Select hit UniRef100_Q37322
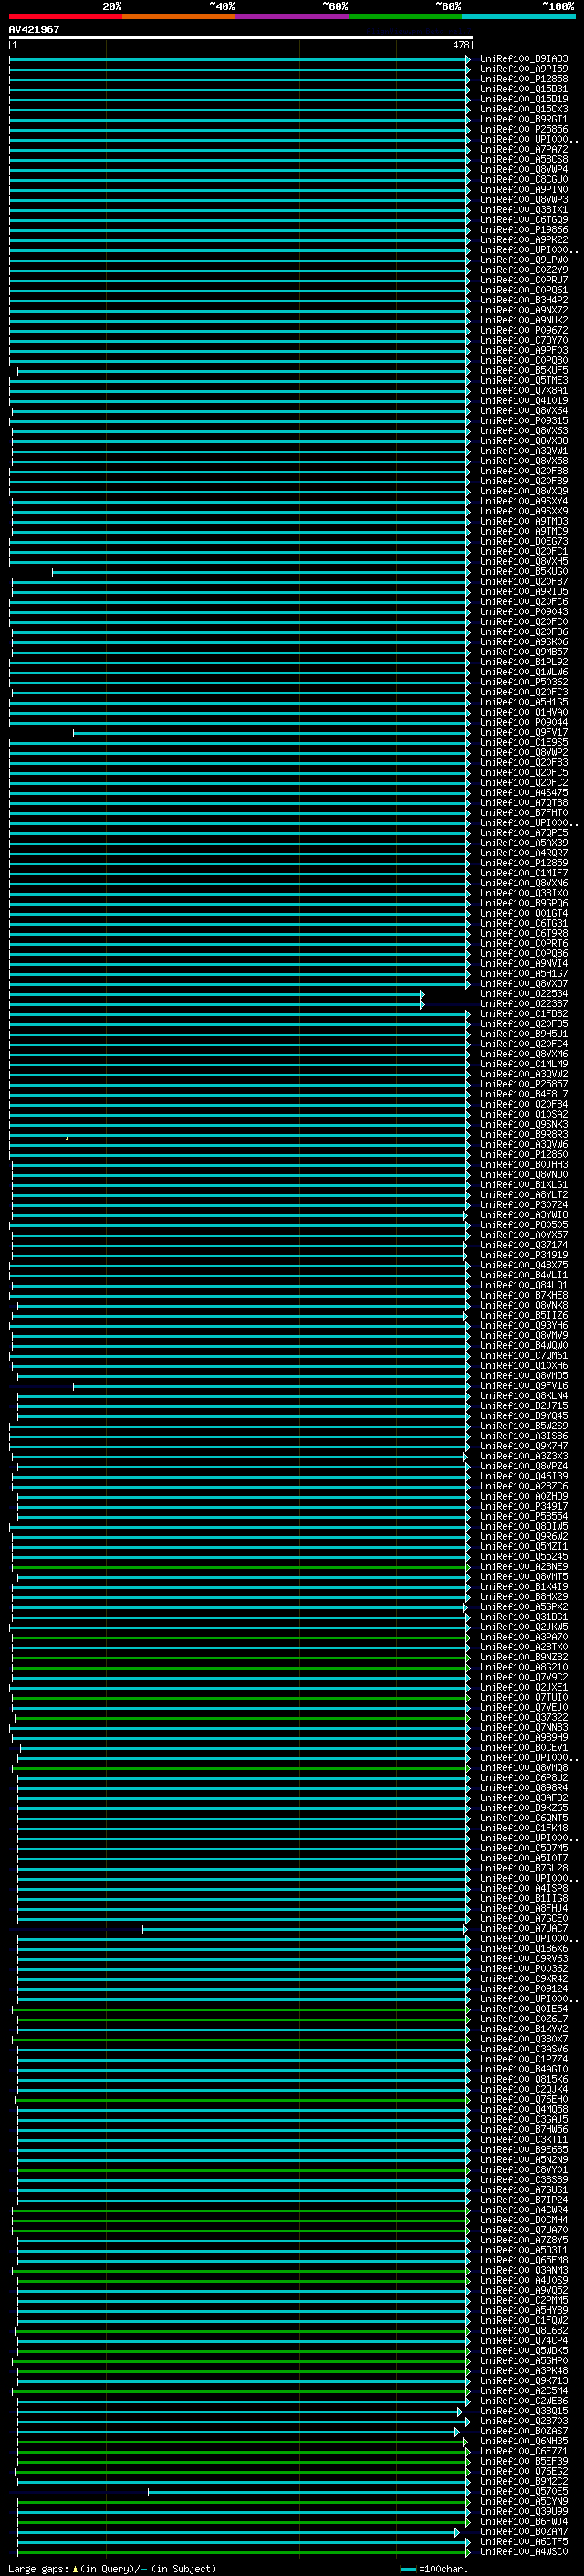Image resolution: width=584 pixels, height=2576 pixels. pyautogui.click(x=524, y=1718)
